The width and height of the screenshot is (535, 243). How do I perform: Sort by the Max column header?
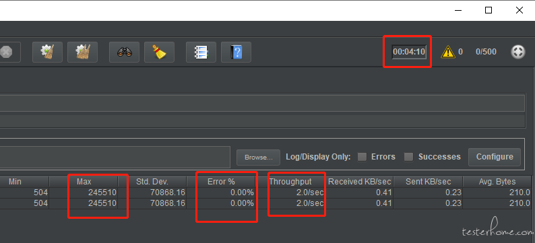[x=84, y=182]
